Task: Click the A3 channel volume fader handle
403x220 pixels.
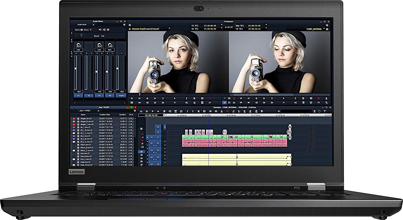Action: point(96,72)
